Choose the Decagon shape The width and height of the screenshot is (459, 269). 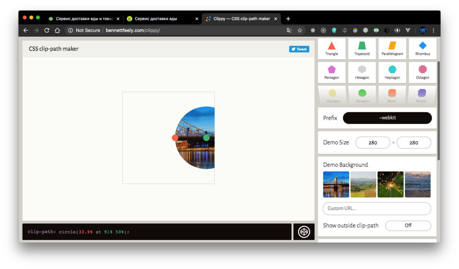(362, 95)
